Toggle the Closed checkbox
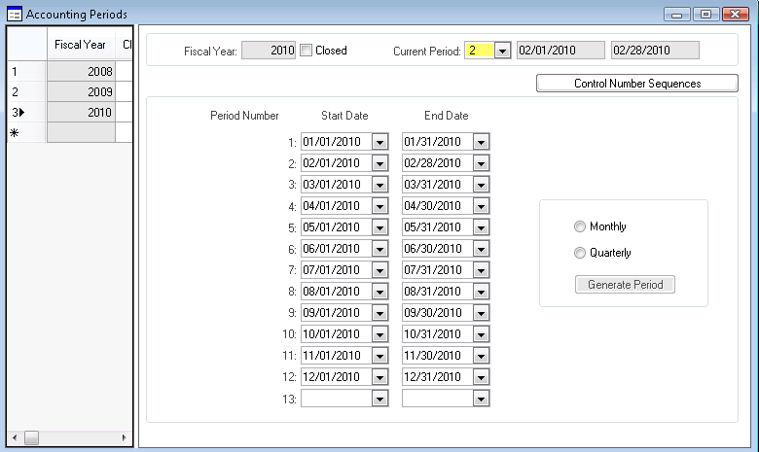759x452 pixels. (x=306, y=51)
